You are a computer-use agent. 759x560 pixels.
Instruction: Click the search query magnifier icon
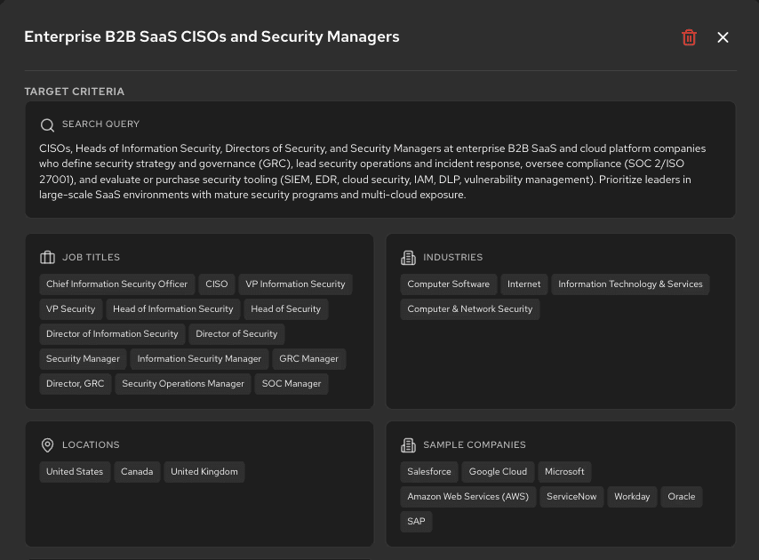(47, 125)
